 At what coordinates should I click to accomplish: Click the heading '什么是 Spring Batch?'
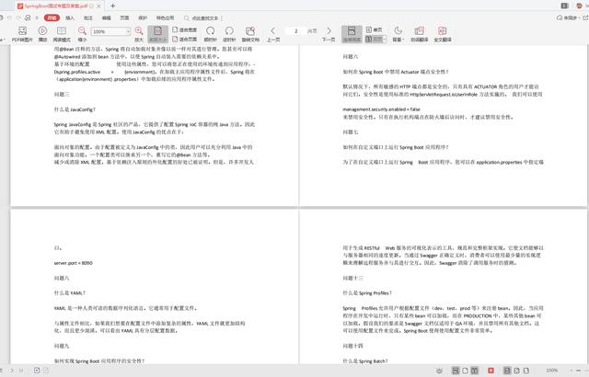point(365,360)
